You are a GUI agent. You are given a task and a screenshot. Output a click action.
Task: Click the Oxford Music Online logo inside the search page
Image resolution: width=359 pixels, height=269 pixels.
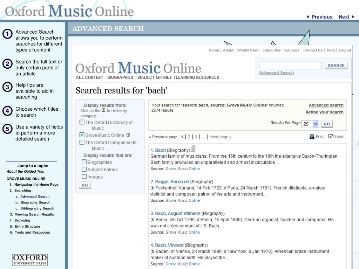(138, 68)
